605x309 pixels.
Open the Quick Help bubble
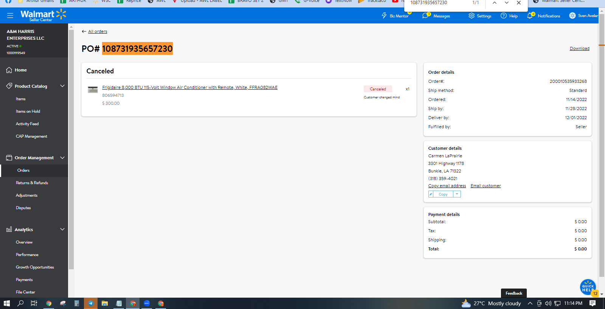coord(588,287)
